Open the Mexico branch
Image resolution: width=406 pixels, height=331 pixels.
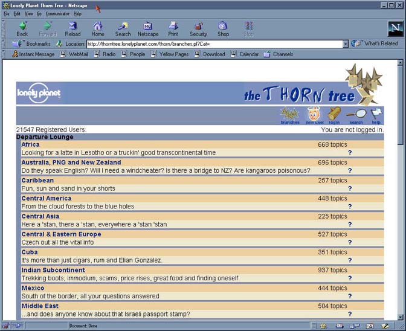(33, 288)
